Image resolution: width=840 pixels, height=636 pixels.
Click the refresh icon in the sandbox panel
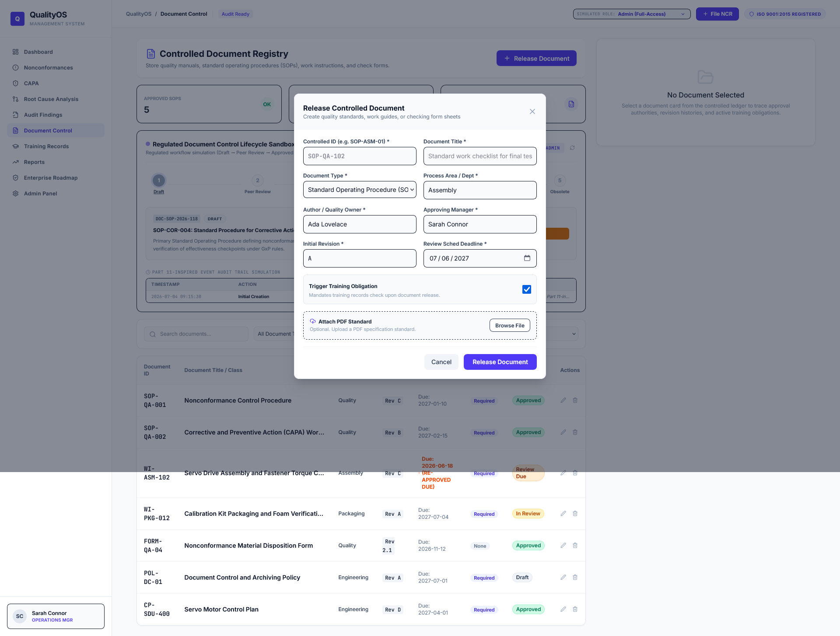point(572,148)
